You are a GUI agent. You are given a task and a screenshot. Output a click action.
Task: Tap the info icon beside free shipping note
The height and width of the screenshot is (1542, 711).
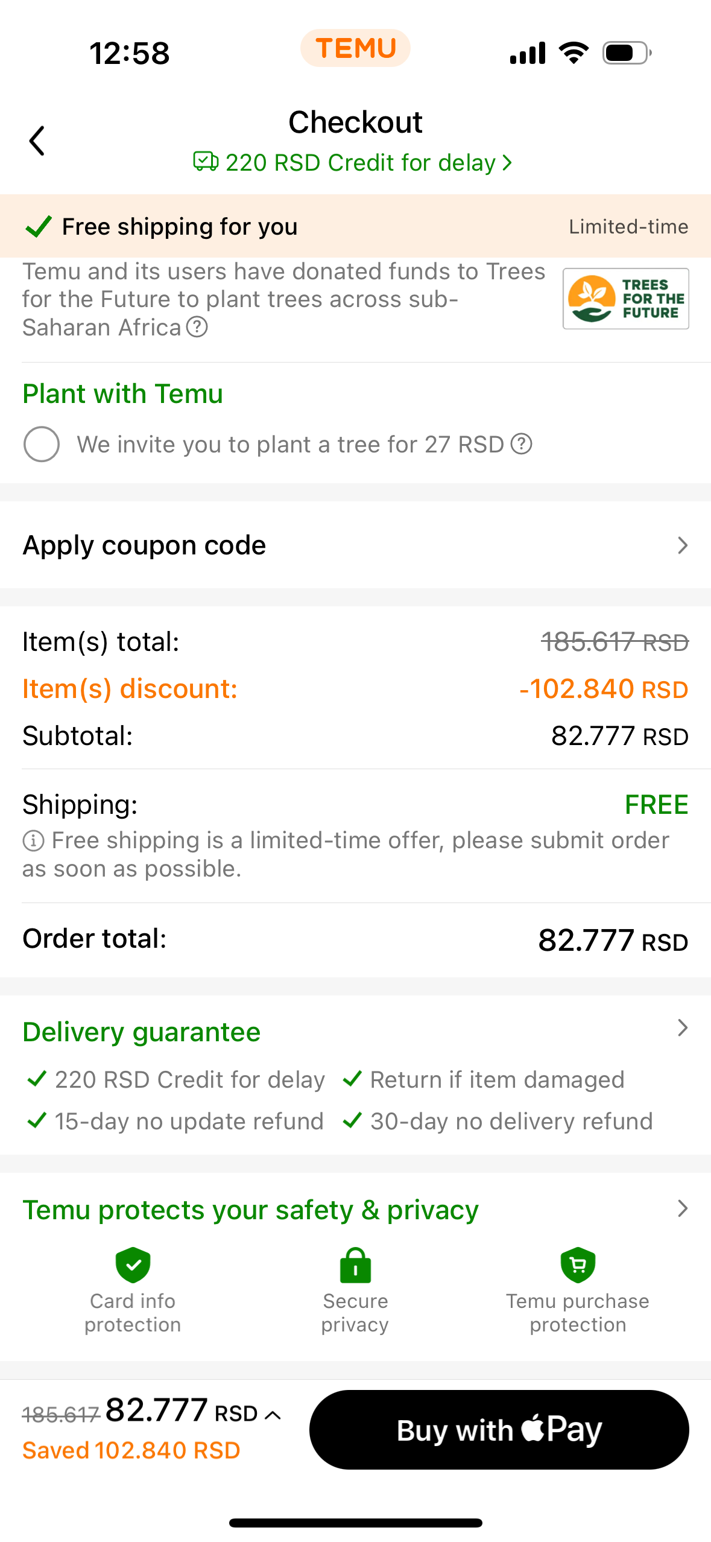tap(33, 840)
